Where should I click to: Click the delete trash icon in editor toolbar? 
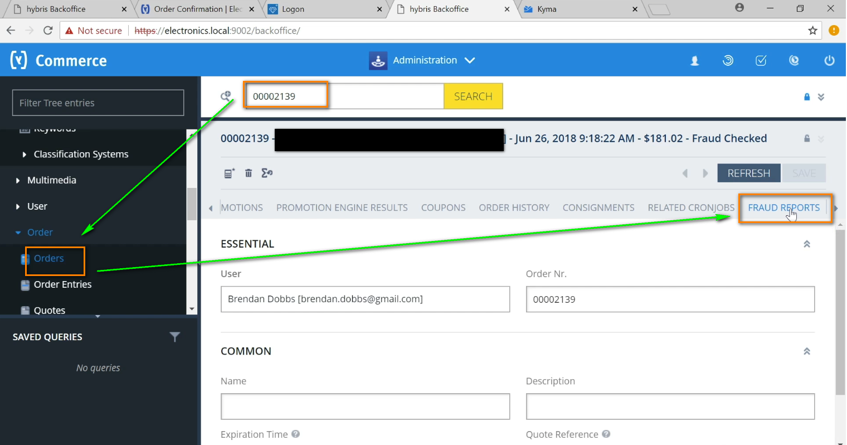[x=249, y=173]
